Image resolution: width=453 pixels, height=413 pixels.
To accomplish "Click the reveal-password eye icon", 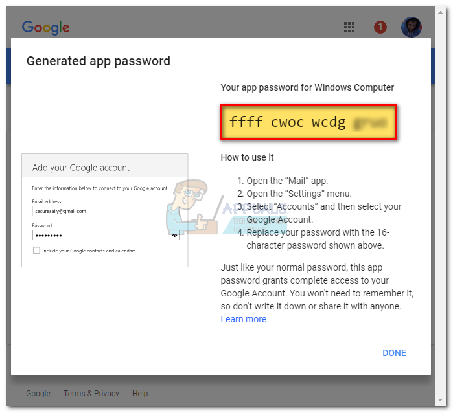I will 174,235.
